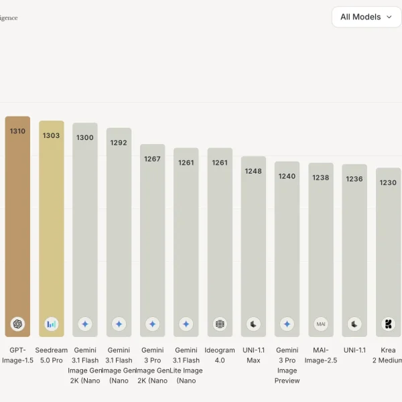Click the Gemini star icon on the 1300 bar
402x402 pixels.
pos(85,324)
